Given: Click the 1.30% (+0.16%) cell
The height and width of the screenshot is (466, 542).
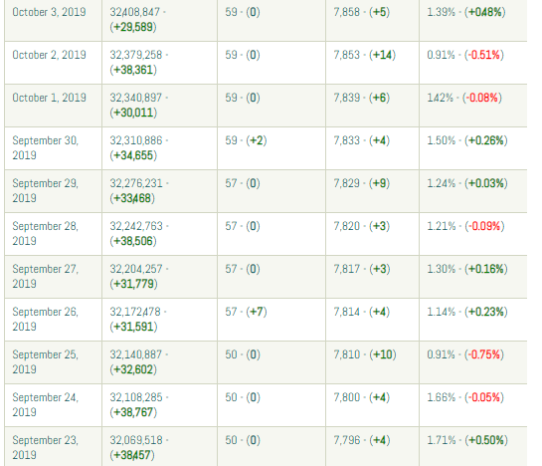Looking at the screenshot, I should [473, 277].
